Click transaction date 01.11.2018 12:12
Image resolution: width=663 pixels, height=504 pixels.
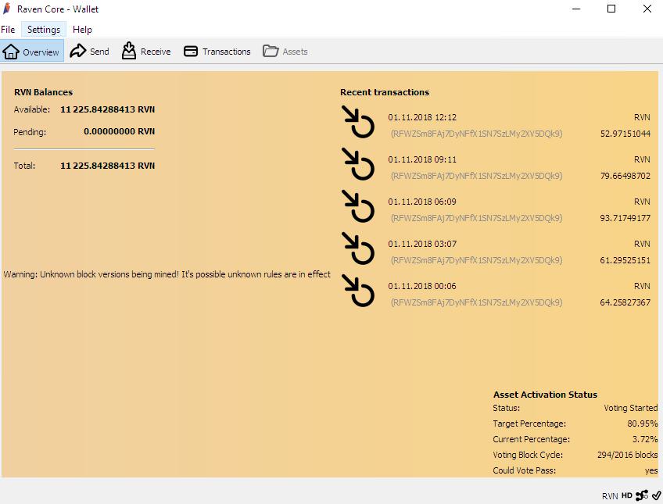422,117
